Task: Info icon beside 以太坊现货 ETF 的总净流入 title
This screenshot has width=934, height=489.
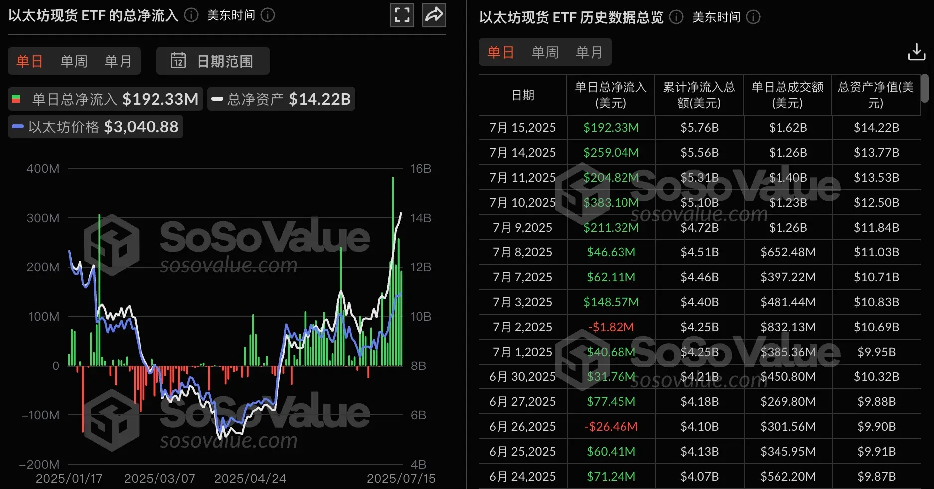Action: (191, 15)
